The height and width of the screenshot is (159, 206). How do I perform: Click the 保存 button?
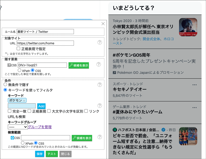(40, 154)
